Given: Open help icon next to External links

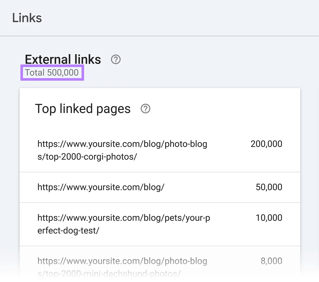Looking at the screenshot, I should 116,59.
